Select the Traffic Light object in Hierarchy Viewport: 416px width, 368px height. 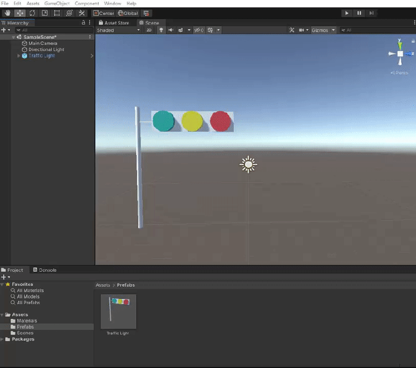click(x=41, y=56)
